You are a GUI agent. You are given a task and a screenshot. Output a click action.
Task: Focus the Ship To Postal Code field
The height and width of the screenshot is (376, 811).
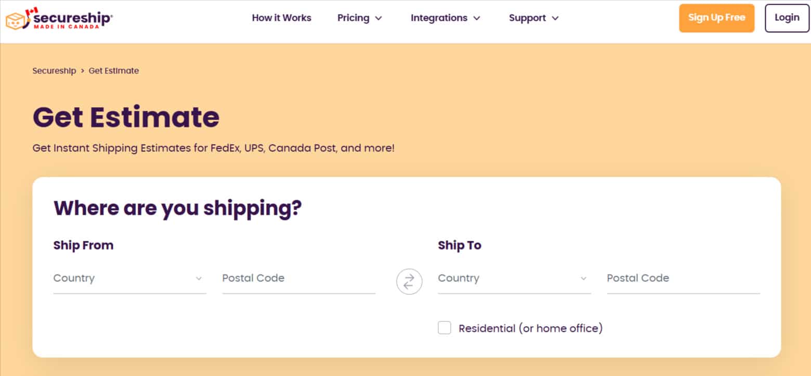[683, 278]
